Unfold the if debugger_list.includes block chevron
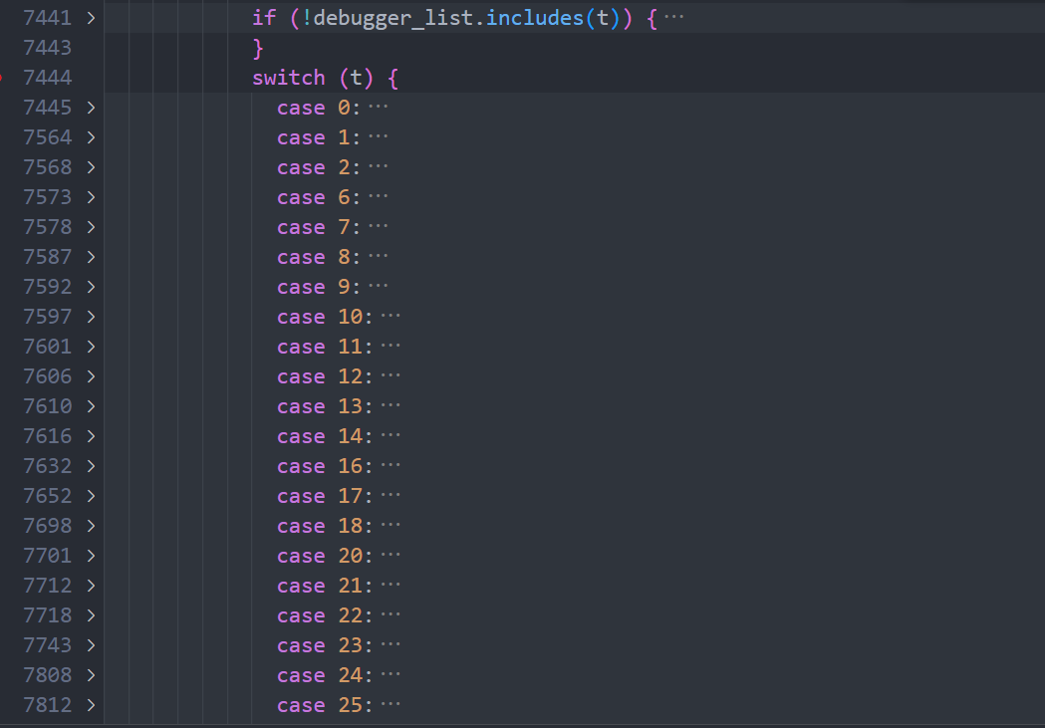 [x=91, y=18]
